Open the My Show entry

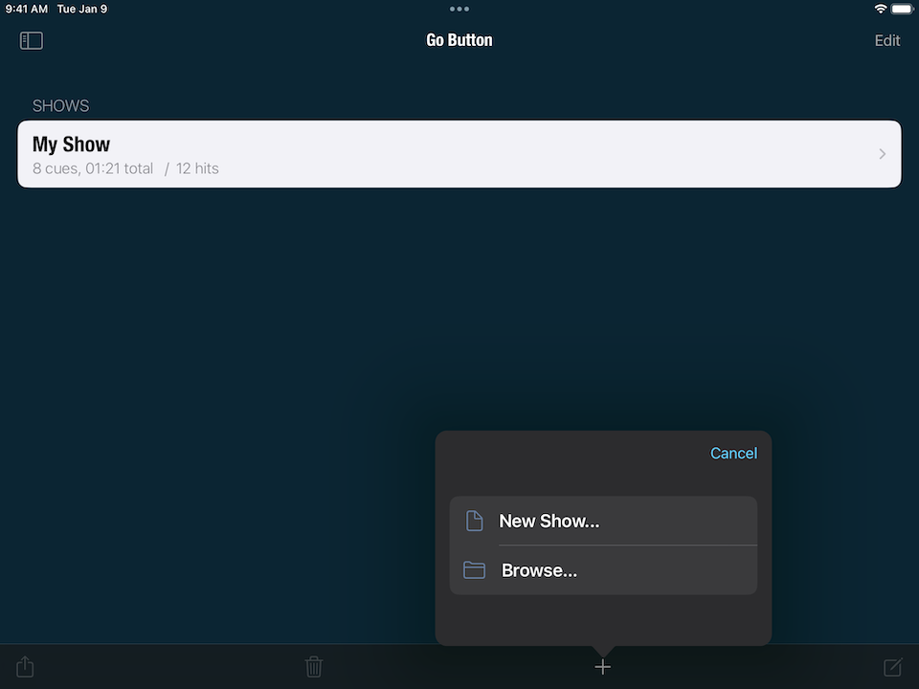pos(459,154)
